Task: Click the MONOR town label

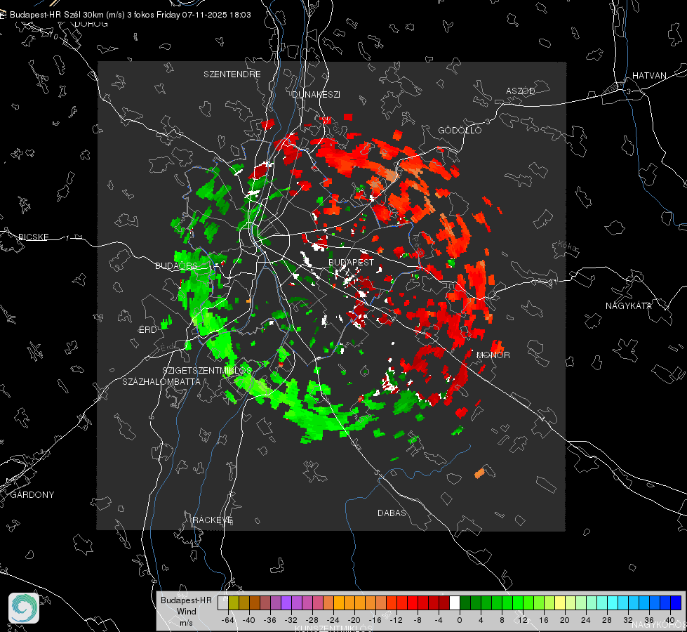Action: coord(493,355)
